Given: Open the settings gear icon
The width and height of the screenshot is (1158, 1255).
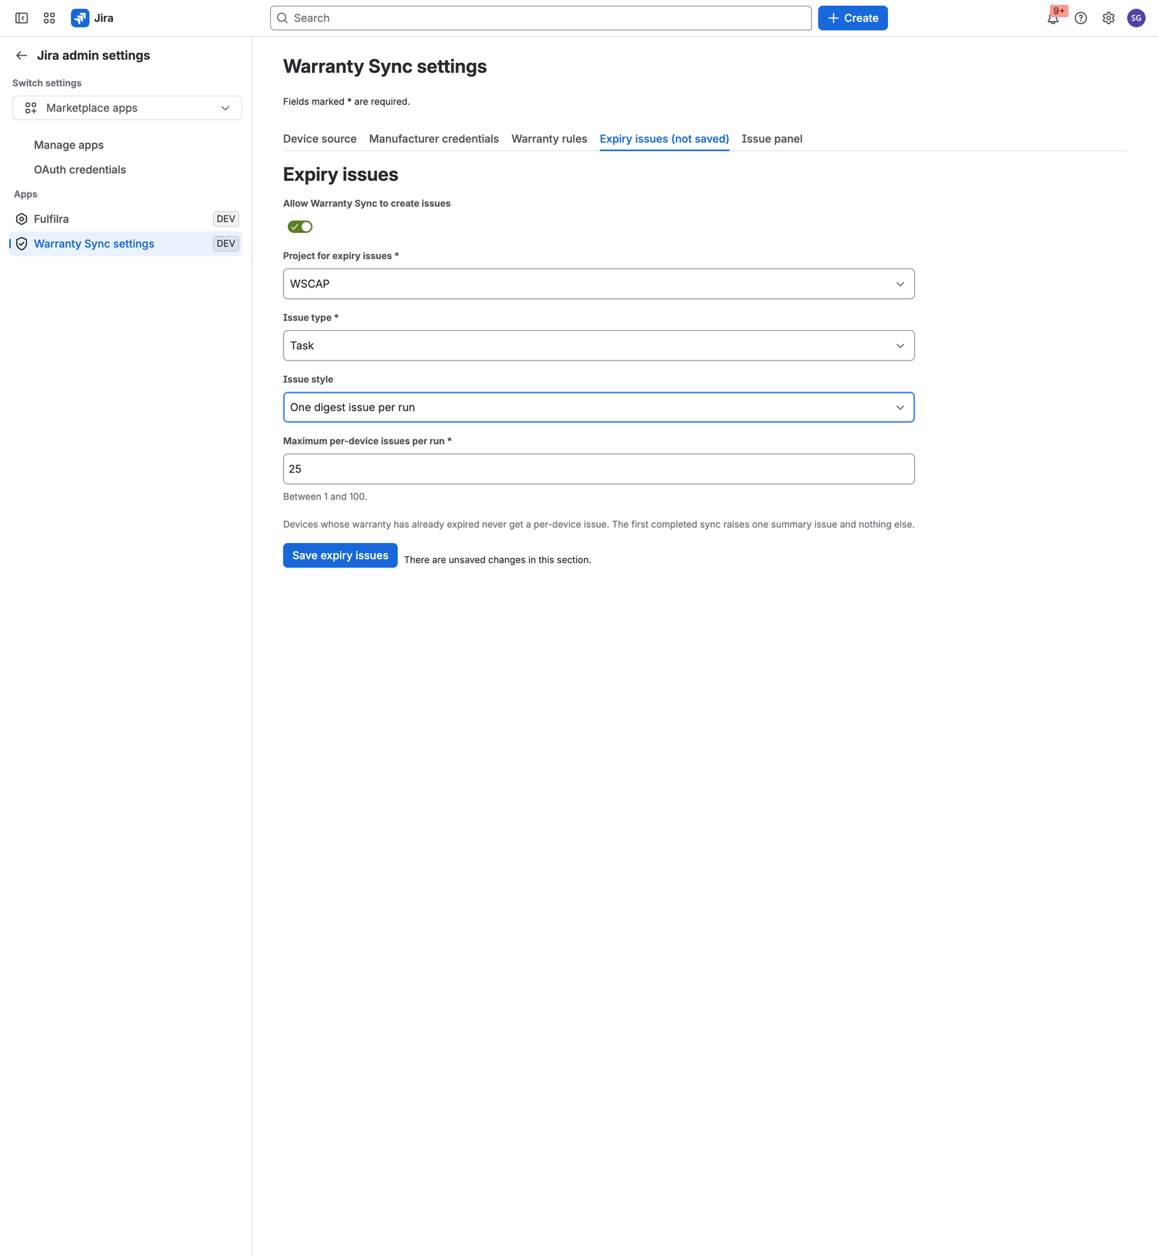Looking at the screenshot, I should (1108, 18).
